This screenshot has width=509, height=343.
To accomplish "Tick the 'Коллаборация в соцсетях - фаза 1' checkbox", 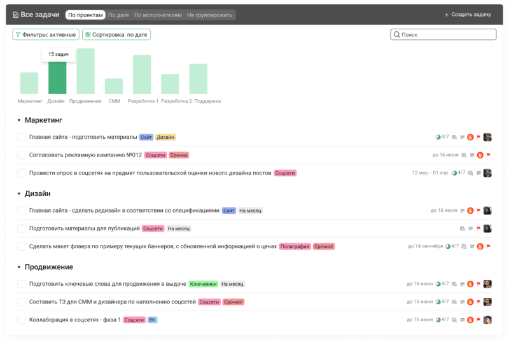I will [x=21, y=320].
